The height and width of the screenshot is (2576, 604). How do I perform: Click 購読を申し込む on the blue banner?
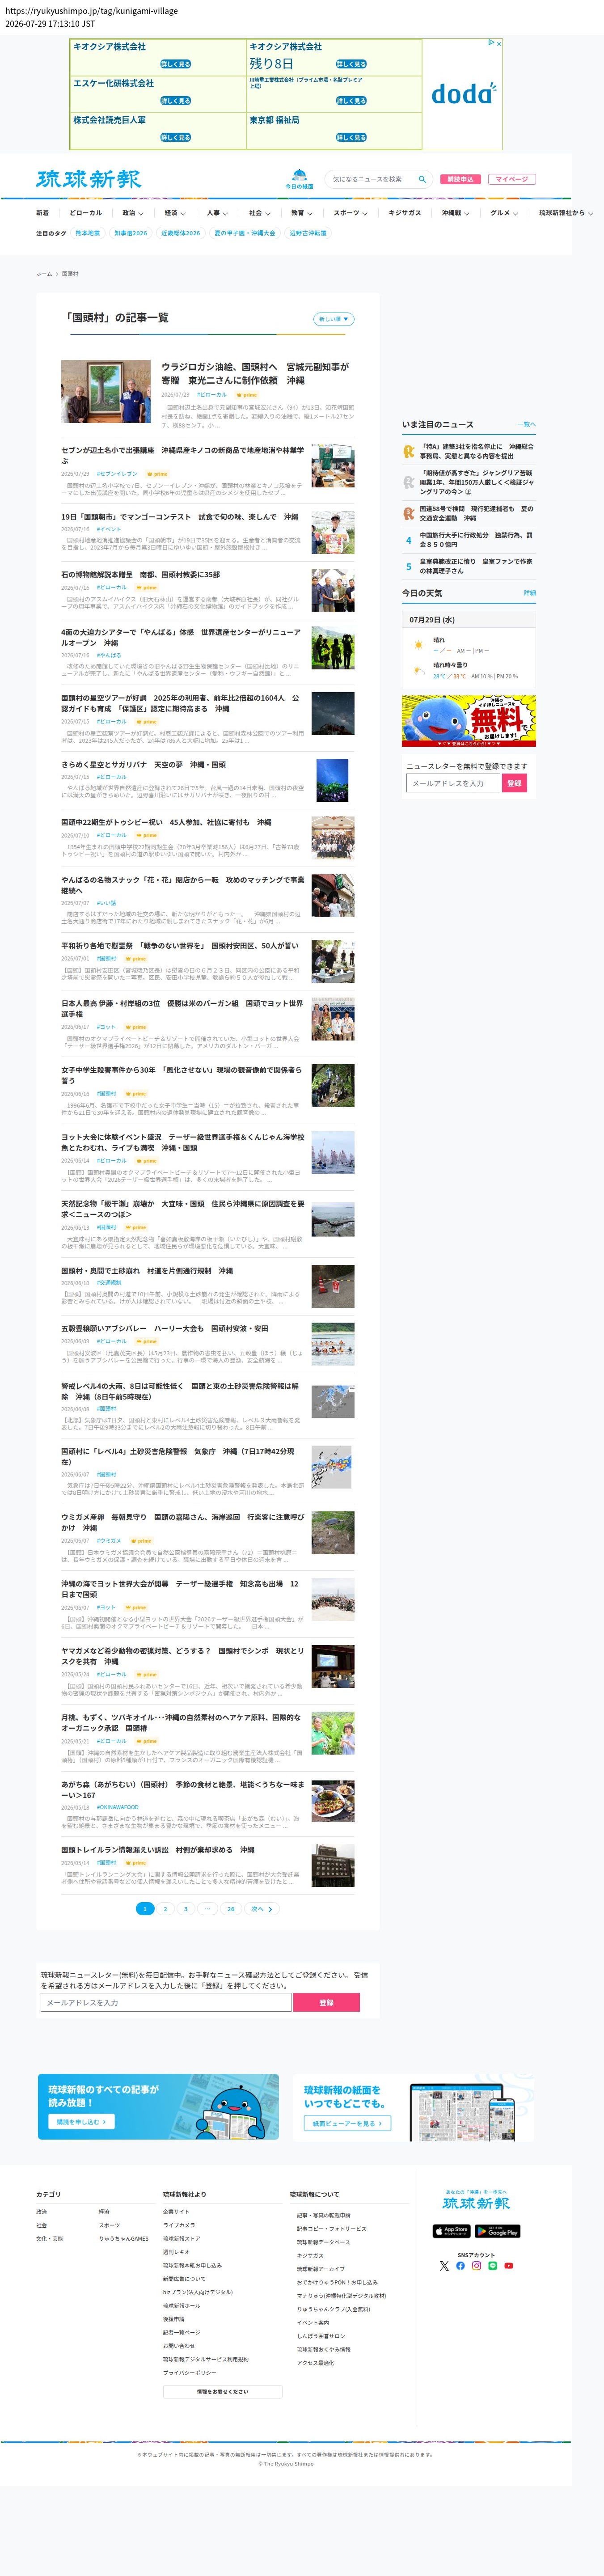coord(81,2121)
